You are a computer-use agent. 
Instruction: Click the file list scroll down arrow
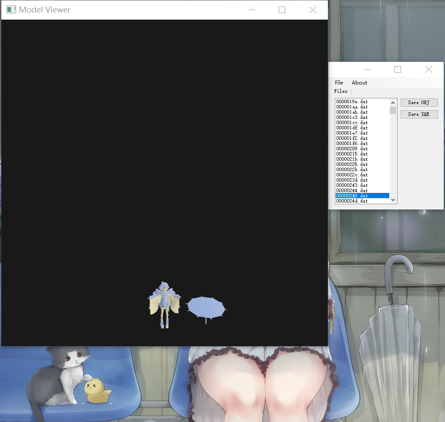[x=393, y=200]
